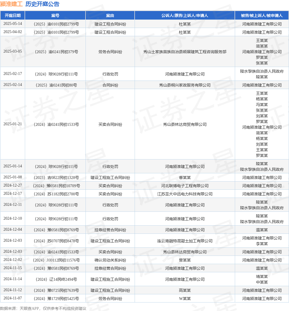
Task: Click the 案由 column header
Action: (110, 16)
